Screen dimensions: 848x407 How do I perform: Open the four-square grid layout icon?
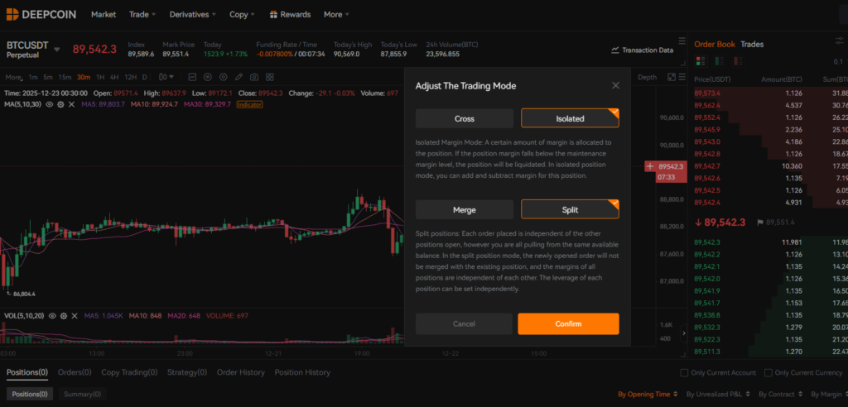(270, 77)
